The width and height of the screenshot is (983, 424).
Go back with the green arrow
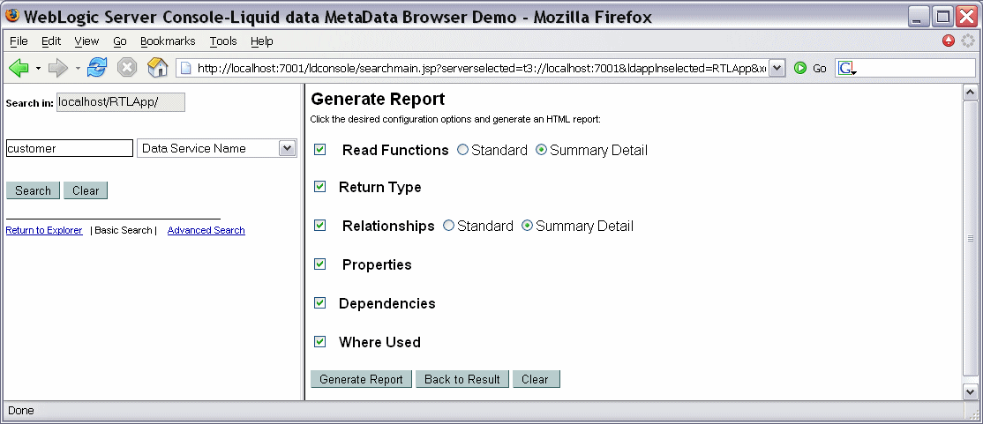click(19, 68)
